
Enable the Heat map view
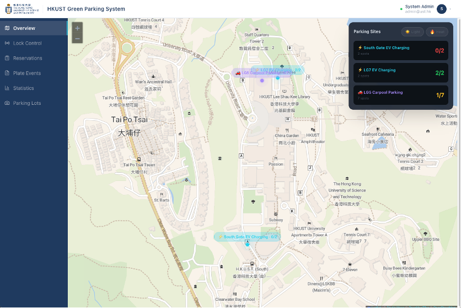coord(437,32)
